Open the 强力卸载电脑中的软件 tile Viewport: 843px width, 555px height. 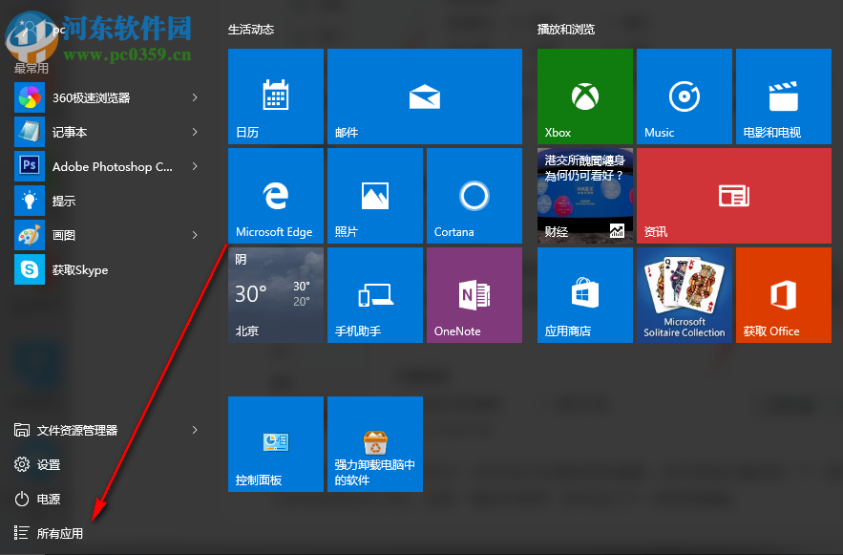[x=375, y=444]
